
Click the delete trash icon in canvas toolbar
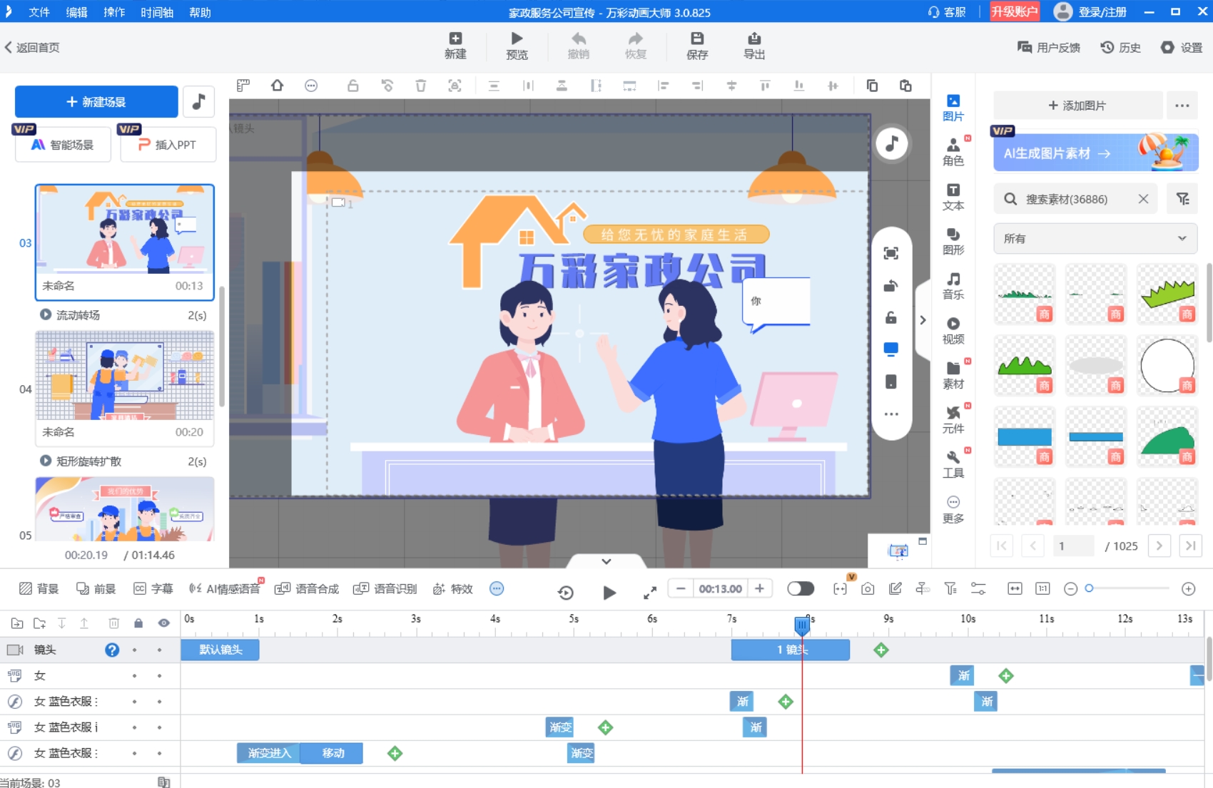[421, 86]
